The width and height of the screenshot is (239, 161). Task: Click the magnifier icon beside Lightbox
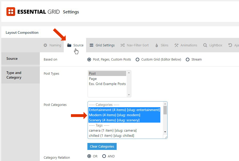click(205, 45)
